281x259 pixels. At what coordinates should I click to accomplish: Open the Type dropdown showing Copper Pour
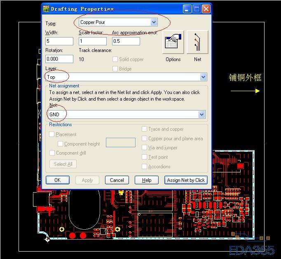(118, 22)
